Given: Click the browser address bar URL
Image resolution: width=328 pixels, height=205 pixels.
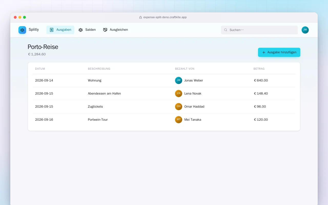Looking at the screenshot, I should tap(165, 17).
